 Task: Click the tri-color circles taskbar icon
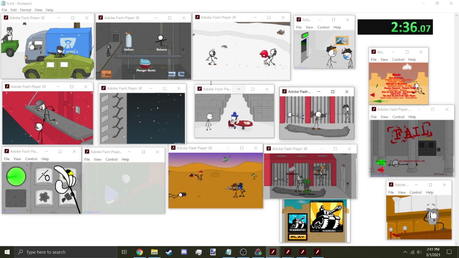258,252
